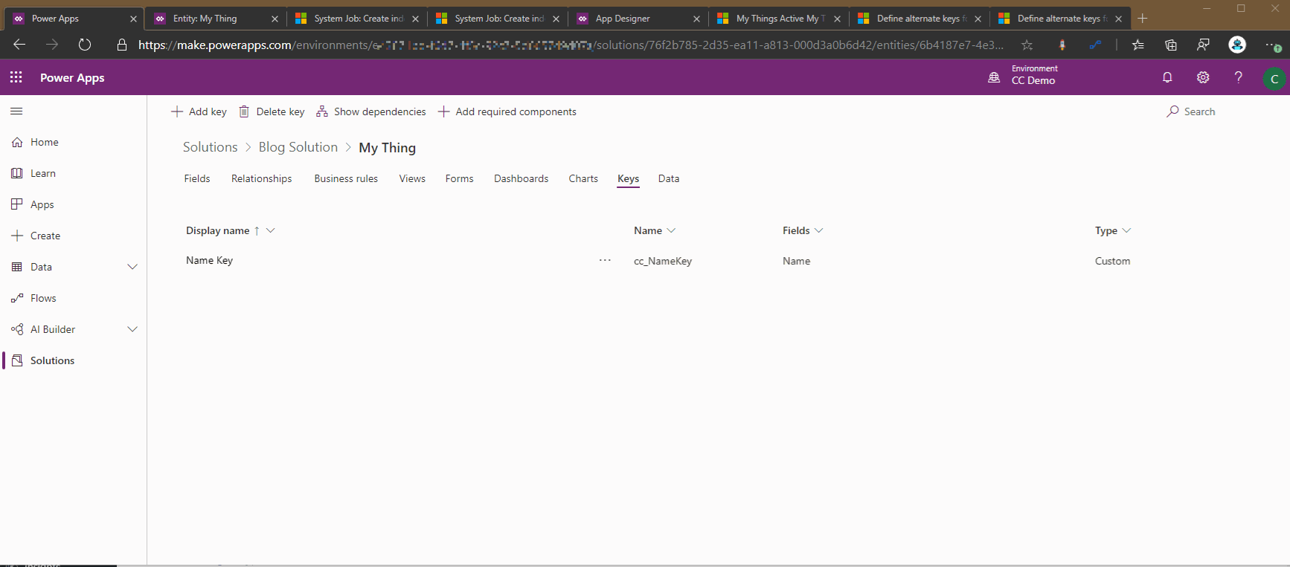Click the Flows icon in sidebar

[x=17, y=298]
